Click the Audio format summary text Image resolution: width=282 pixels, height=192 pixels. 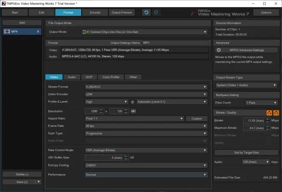click(93, 56)
